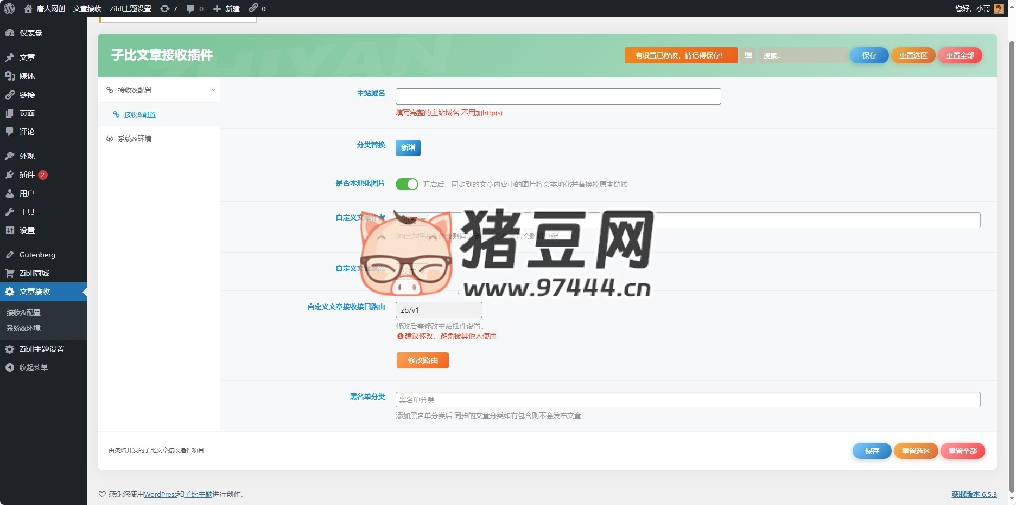Click the blue 保存 button at top
This screenshot has height=505, width=1016.
point(869,55)
